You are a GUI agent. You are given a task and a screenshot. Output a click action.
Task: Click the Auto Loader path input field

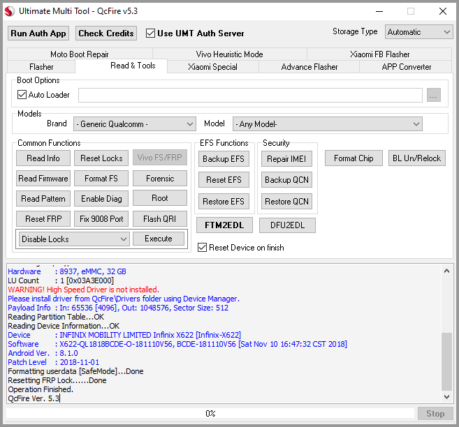tap(250, 96)
